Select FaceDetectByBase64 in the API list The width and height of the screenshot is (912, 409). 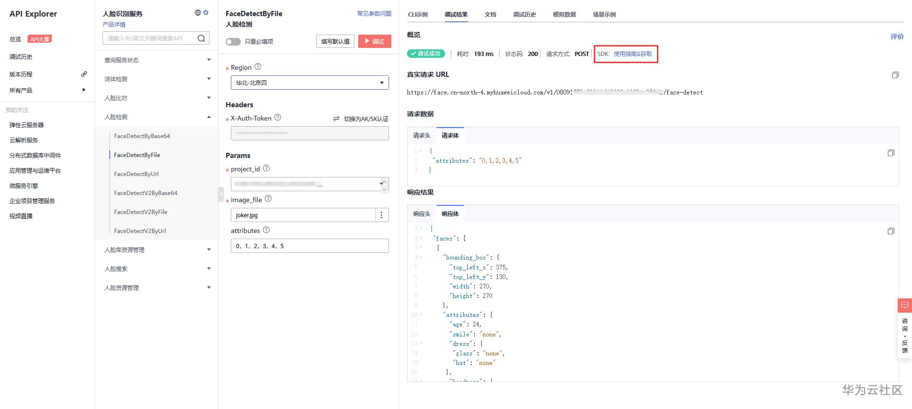point(142,136)
